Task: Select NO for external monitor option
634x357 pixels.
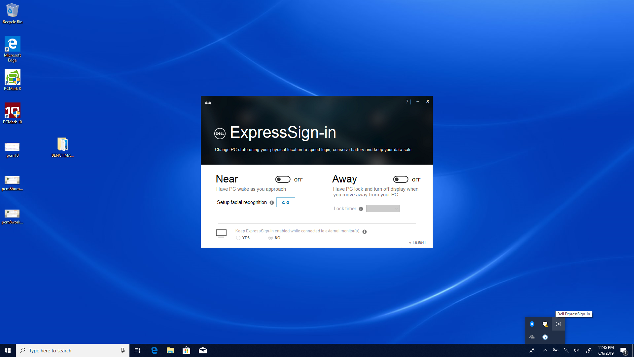Action: pos(271,238)
